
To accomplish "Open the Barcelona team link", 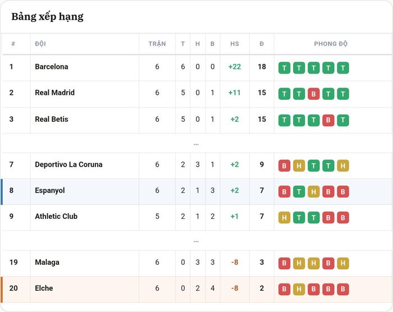I will [x=52, y=67].
